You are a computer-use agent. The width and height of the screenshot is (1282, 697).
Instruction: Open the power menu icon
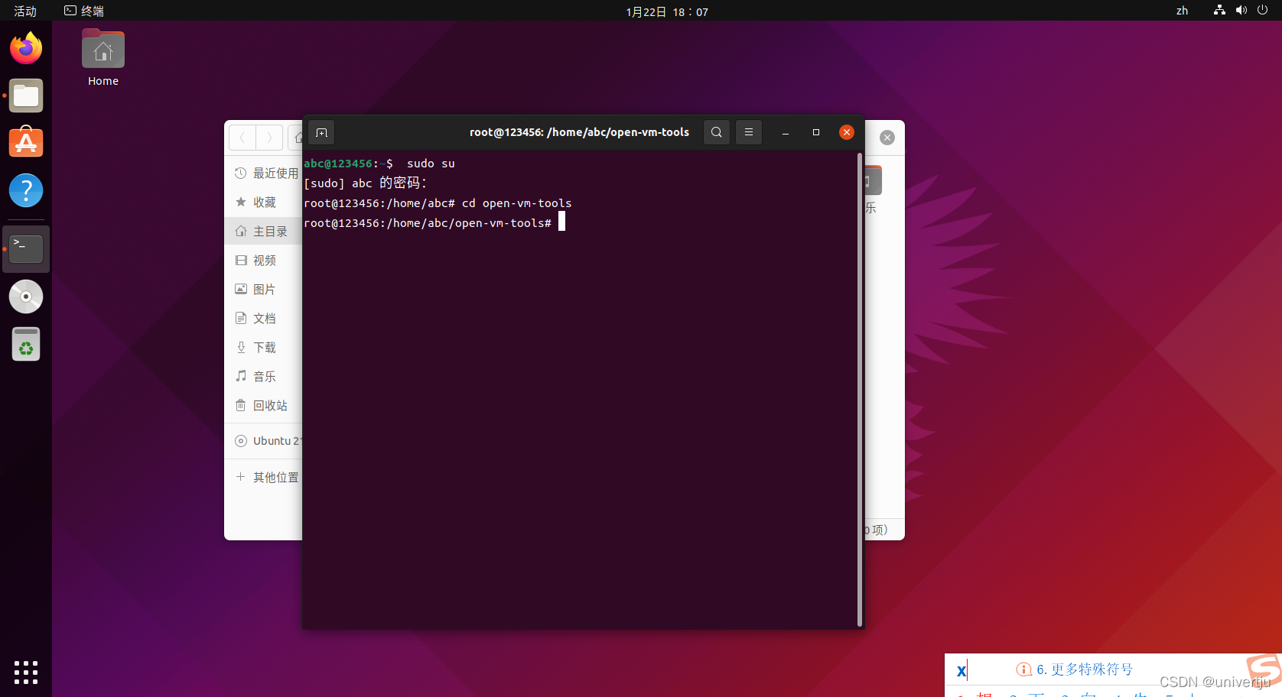(1262, 11)
